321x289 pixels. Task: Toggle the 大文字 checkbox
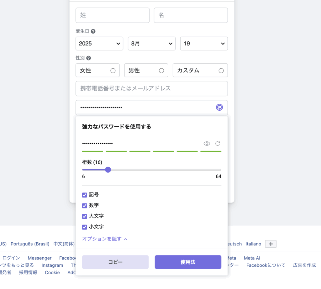coord(84,216)
